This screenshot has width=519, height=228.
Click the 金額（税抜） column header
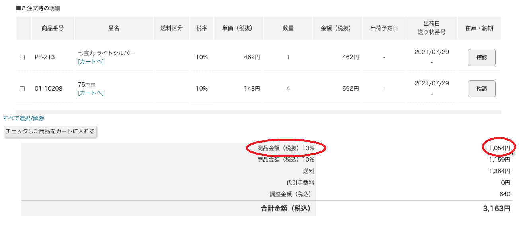(338, 28)
